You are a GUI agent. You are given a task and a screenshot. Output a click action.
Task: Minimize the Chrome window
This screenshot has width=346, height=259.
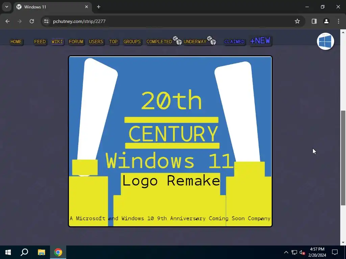tap(307, 7)
